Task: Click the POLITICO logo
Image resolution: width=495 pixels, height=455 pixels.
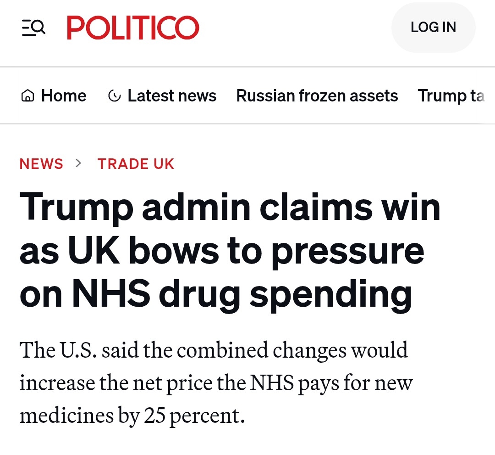Action: click(133, 28)
